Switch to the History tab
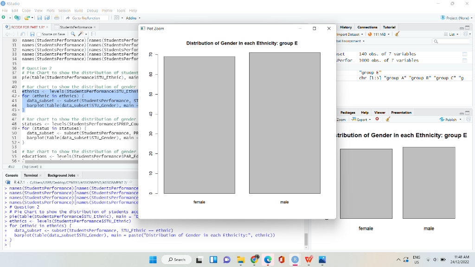Screen dimensions: 475x267 tap(346, 27)
